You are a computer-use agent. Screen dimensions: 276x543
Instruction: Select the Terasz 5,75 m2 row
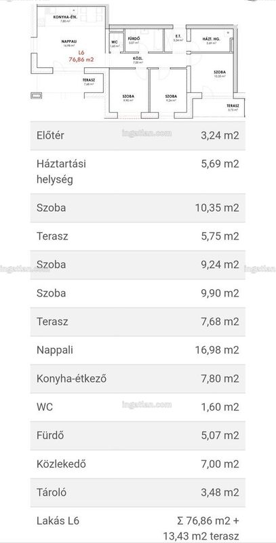[x=138, y=236]
